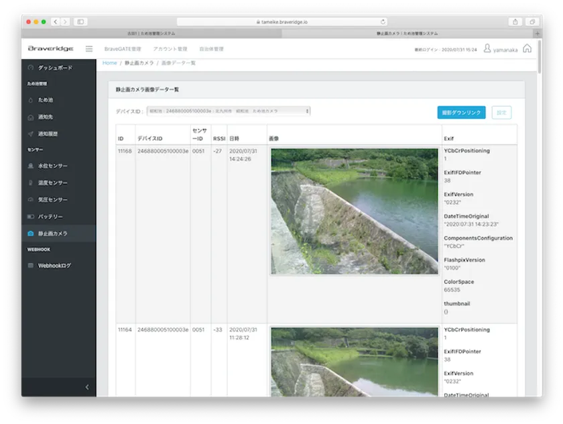The image size is (563, 424).
Task: Click the first reservoir camera image
Action: [x=354, y=211]
